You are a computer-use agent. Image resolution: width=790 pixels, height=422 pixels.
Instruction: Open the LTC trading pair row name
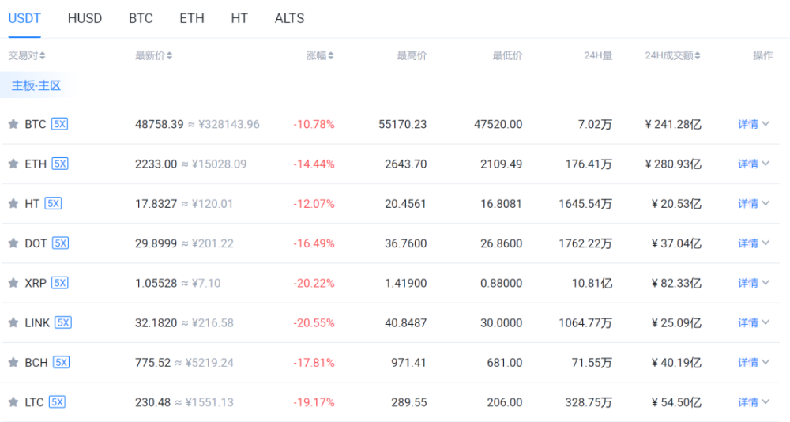[x=34, y=402]
